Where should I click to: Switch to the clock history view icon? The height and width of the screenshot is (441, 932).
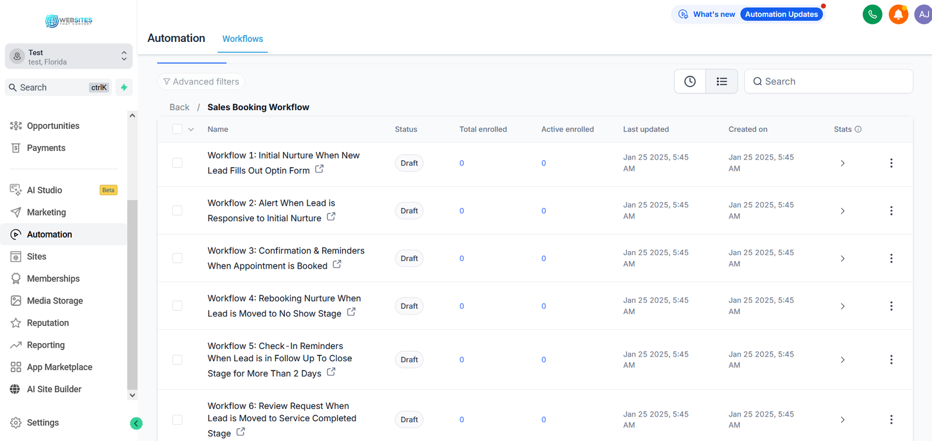pos(690,82)
